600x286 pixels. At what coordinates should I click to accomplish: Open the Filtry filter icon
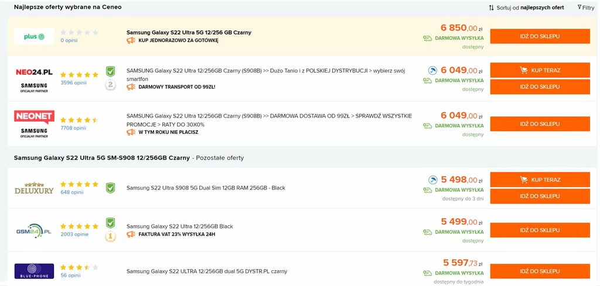[579, 7]
